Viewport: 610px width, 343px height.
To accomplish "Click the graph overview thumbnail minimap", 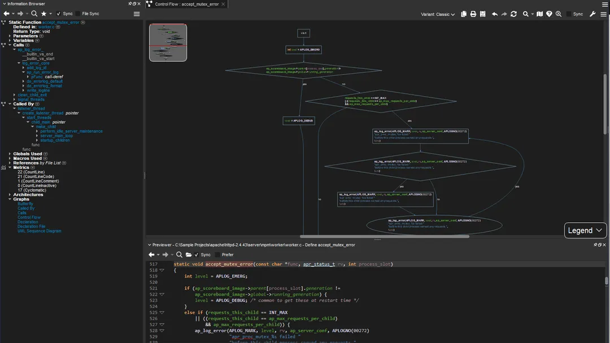I will [168, 42].
